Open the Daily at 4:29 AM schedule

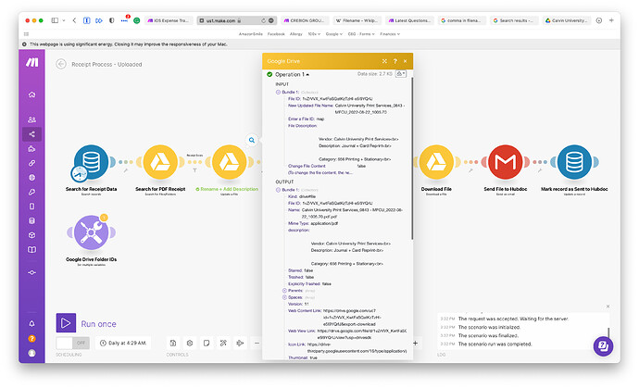tap(123, 344)
